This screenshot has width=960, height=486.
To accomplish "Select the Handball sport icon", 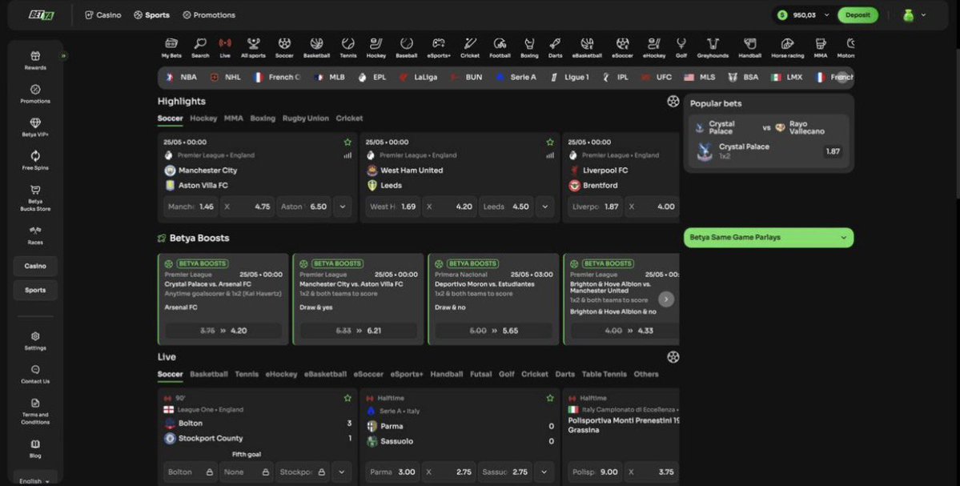I will click(x=749, y=48).
